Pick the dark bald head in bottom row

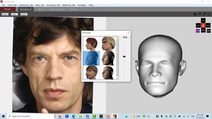click(108, 72)
